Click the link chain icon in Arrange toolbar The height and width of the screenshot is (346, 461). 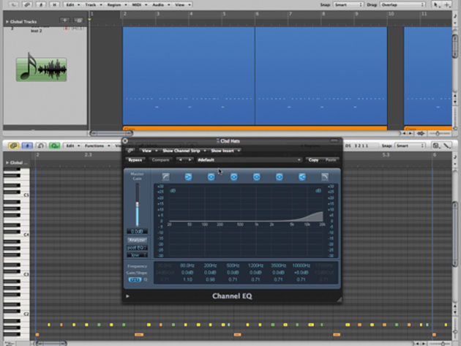pyautogui.click(x=27, y=4)
